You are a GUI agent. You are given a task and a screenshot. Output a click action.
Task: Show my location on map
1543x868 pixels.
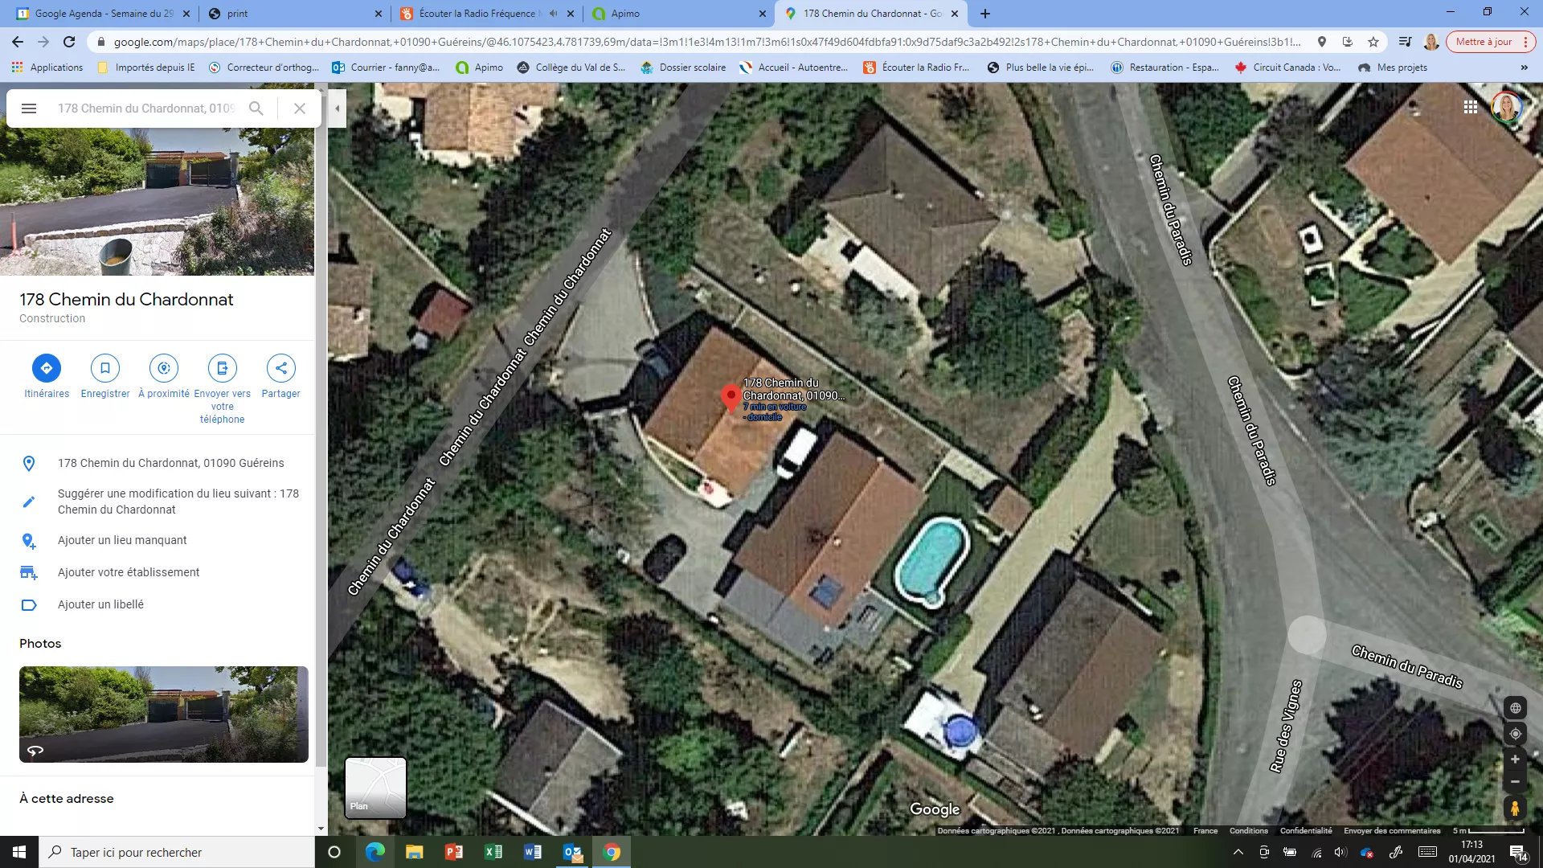(x=1515, y=734)
